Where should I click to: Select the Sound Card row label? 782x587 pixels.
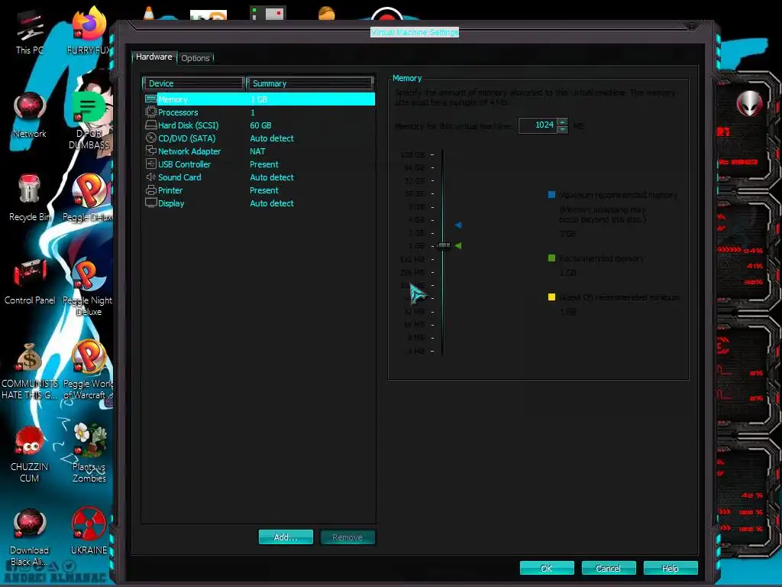click(179, 177)
